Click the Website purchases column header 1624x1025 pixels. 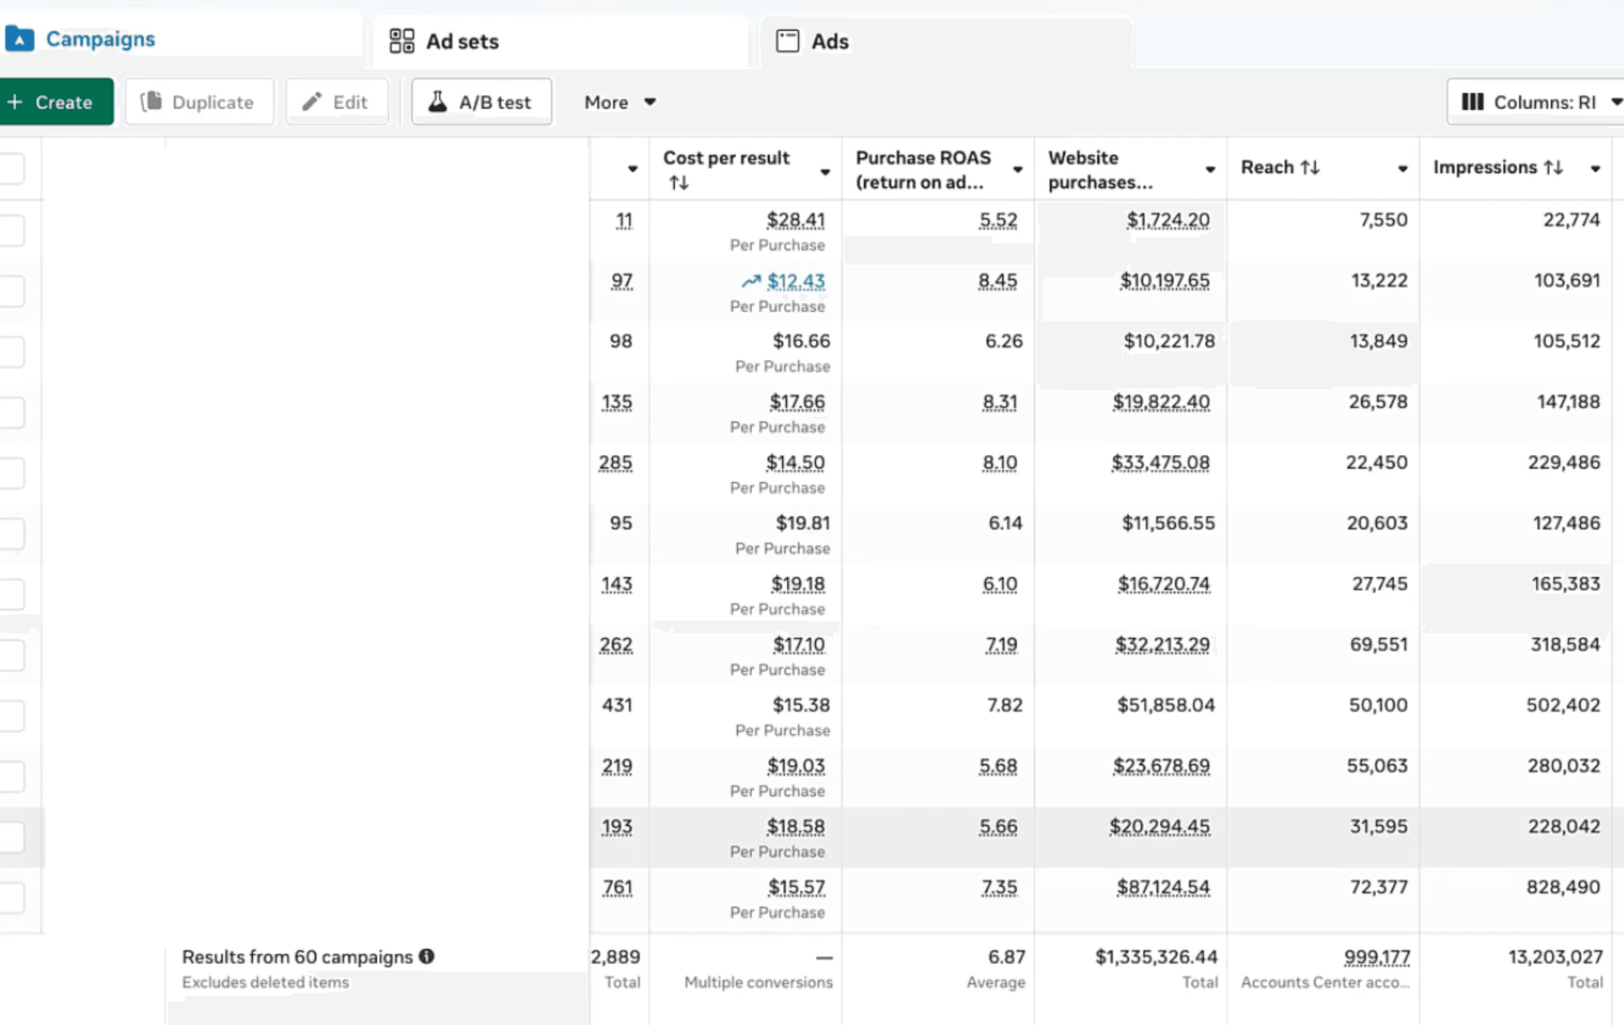click(1101, 170)
